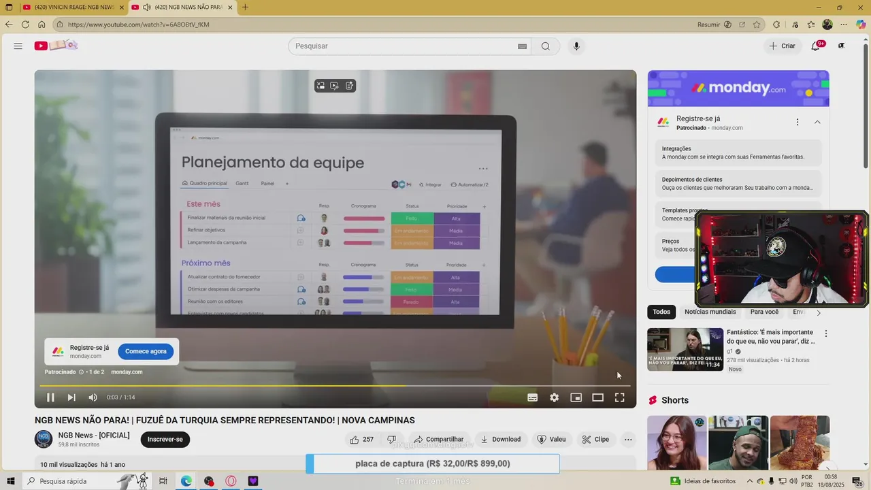Viewport: 871px width, 490px height.
Task: Subscribe with the Inscrever-se button
Action: coord(165,440)
